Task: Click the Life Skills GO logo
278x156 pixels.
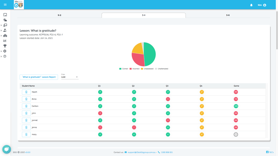Action: coord(19,4)
